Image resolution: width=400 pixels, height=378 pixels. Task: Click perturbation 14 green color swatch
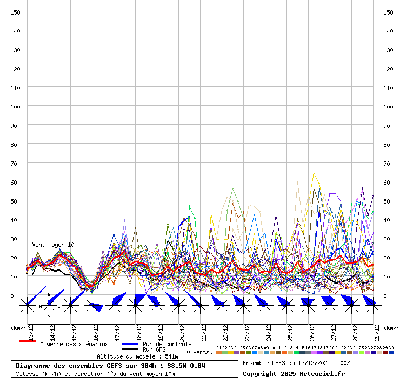click(x=296, y=353)
